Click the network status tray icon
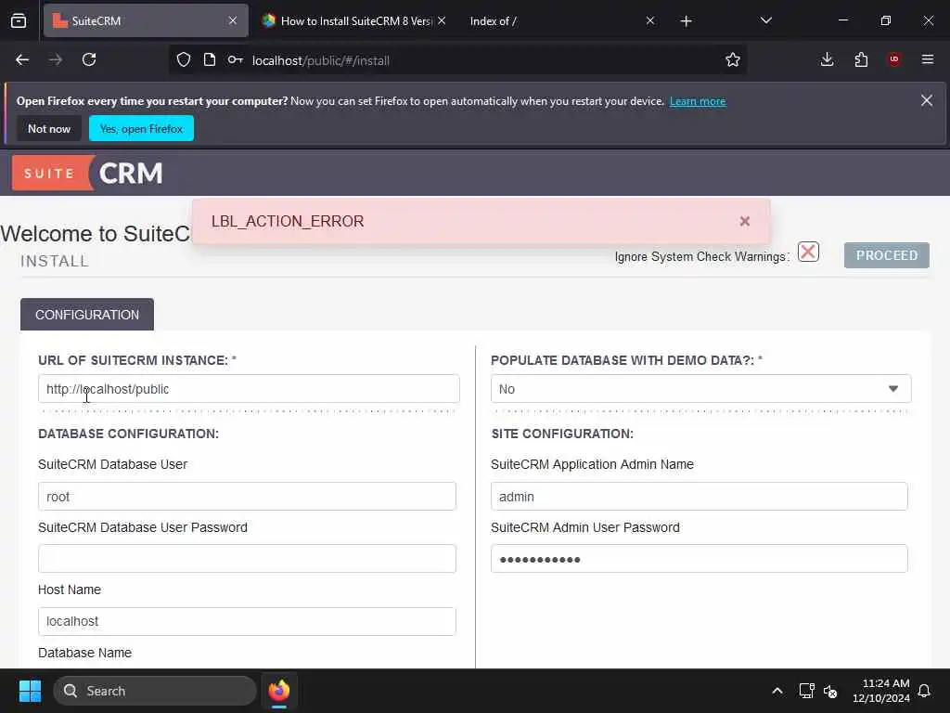Image resolution: width=950 pixels, height=713 pixels. (806, 691)
